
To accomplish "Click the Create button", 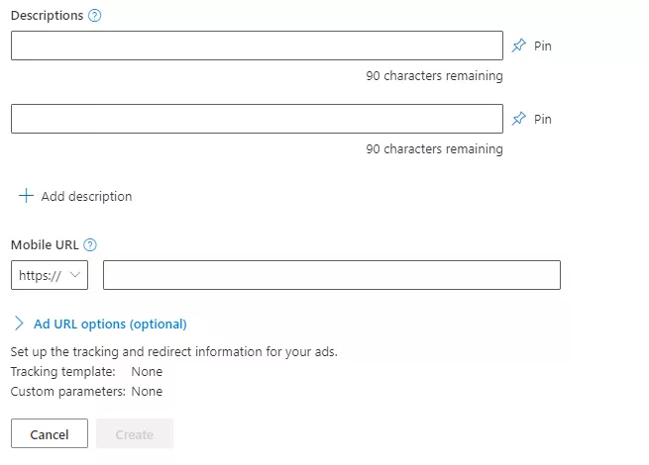I will pyautogui.click(x=135, y=433).
